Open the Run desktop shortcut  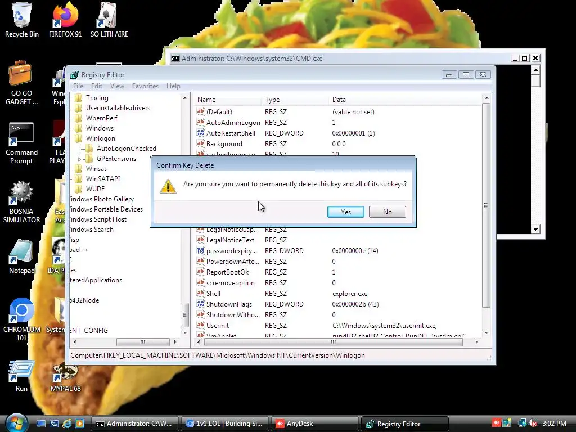21,375
